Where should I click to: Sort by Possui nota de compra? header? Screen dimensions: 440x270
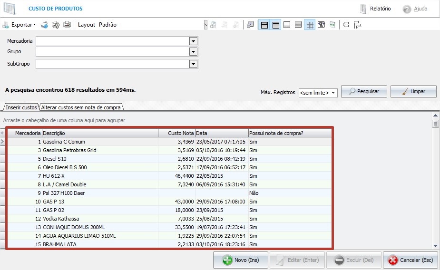tap(290, 133)
